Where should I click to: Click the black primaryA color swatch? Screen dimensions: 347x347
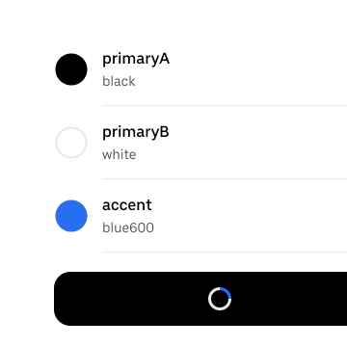[71, 69]
